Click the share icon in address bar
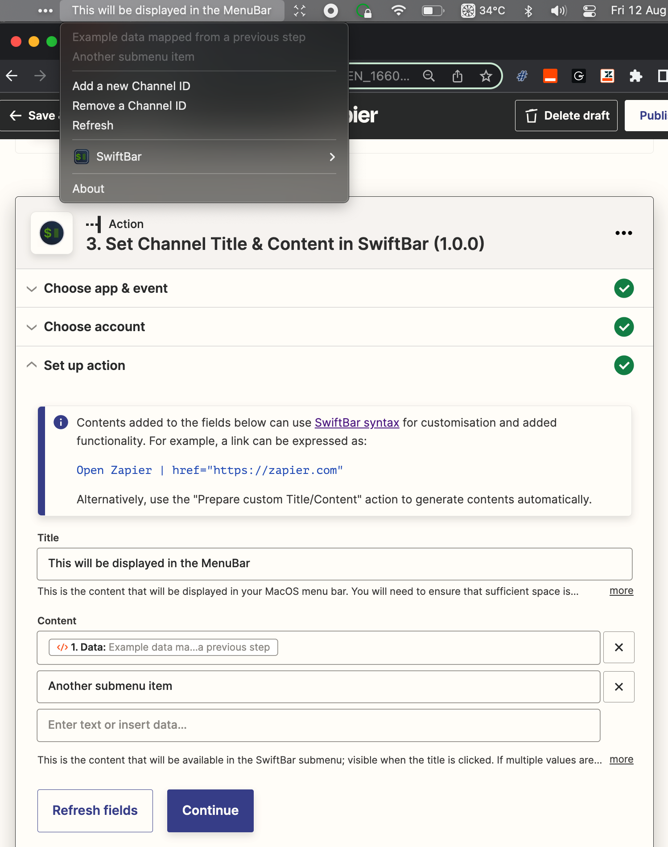Viewport: 668px width, 847px height. point(458,76)
